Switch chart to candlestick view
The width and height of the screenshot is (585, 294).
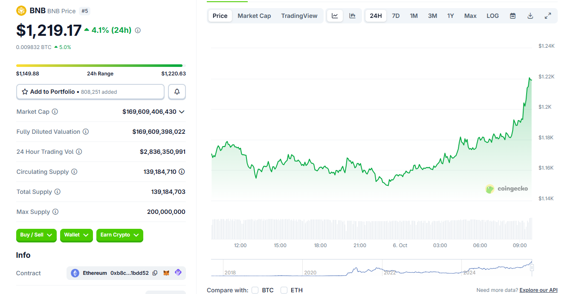click(352, 16)
